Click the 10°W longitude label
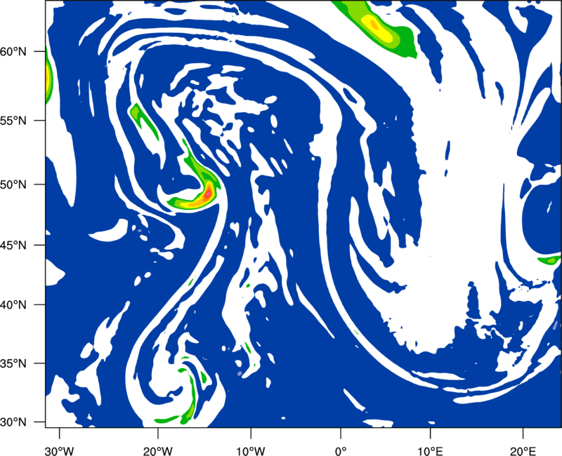Viewport: 562px width, 456px height. pos(251,450)
